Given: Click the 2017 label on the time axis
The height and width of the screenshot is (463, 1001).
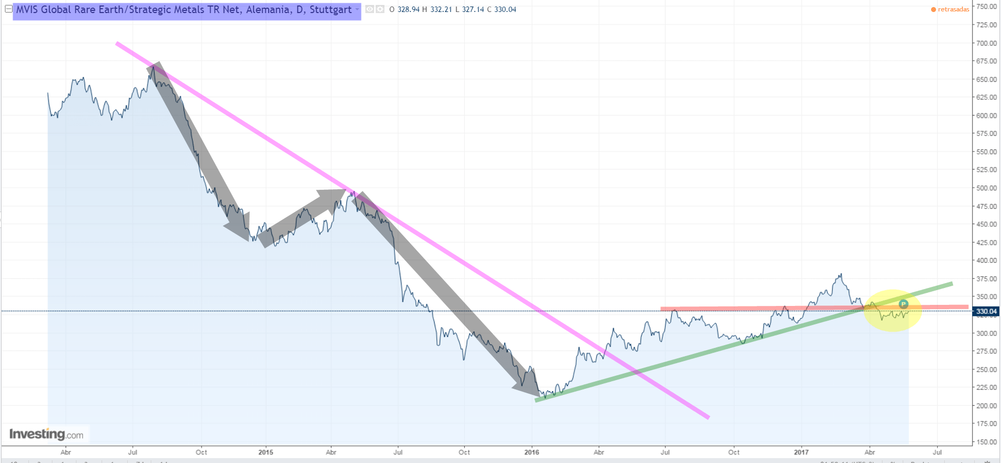Looking at the screenshot, I should pyautogui.click(x=801, y=452).
